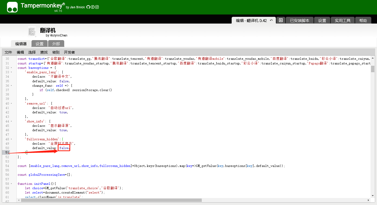This screenshot has height=205, width=377.
Task: Click the 翻译机 script thumbnail icon
Action: coord(32,31)
